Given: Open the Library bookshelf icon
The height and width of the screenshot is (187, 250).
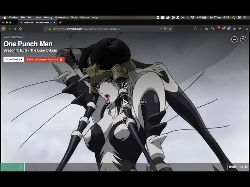Looking at the screenshot, I should tap(207, 29).
